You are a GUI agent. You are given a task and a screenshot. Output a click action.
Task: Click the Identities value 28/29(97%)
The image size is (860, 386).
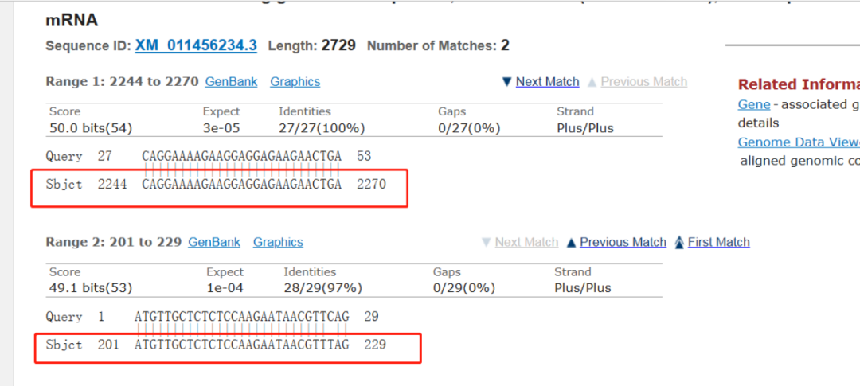pyautogui.click(x=322, y=288)
